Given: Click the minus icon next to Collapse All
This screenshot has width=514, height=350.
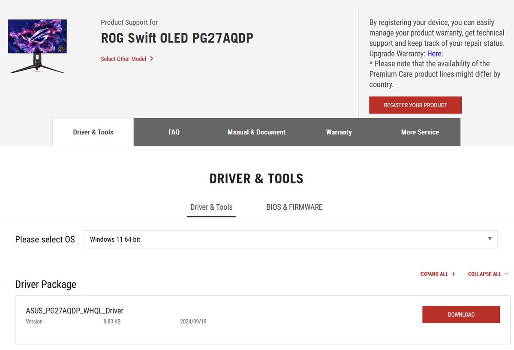Looking at the screenshot, I should pos(506,274).
